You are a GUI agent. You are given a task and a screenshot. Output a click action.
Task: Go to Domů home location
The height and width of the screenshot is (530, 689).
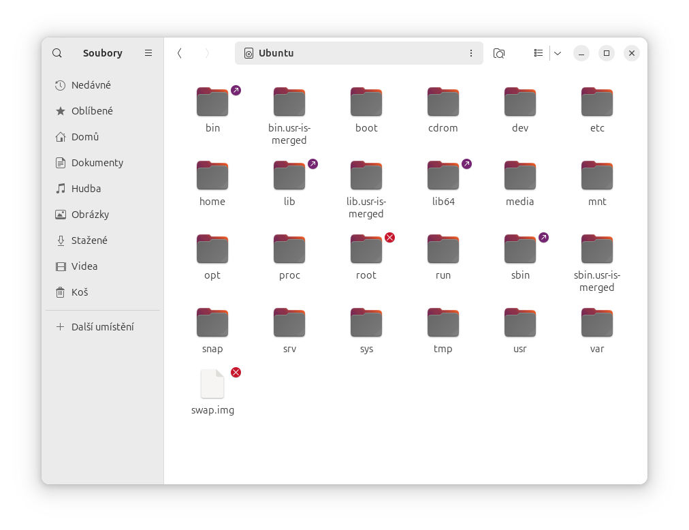coord(103,137)
